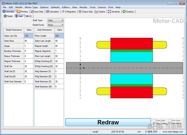
Task: Click the upper red stator lamination block
Action: pos(131,44)
